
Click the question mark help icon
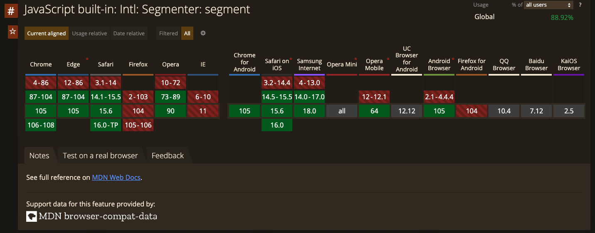pyautogui.click(x=580, y=5)
